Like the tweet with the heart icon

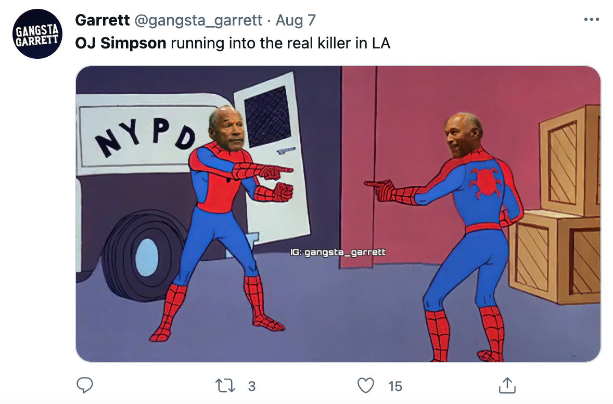(366, 386)
